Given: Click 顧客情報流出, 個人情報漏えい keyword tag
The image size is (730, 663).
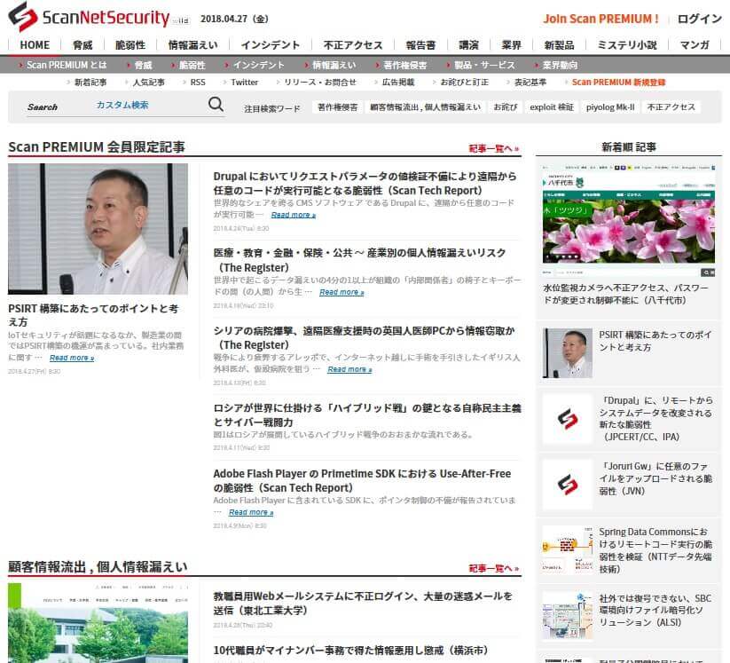Looking at the screenshot, I should tap(426, 107).
